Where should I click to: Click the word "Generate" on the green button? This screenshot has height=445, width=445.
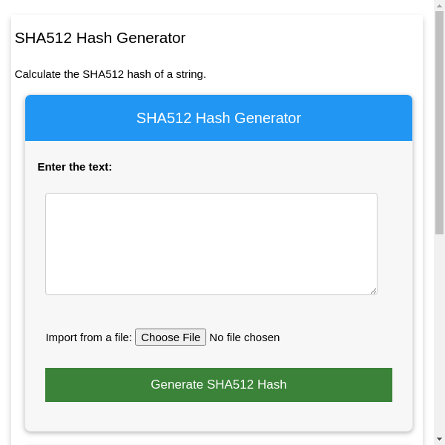tap(177, 385)
